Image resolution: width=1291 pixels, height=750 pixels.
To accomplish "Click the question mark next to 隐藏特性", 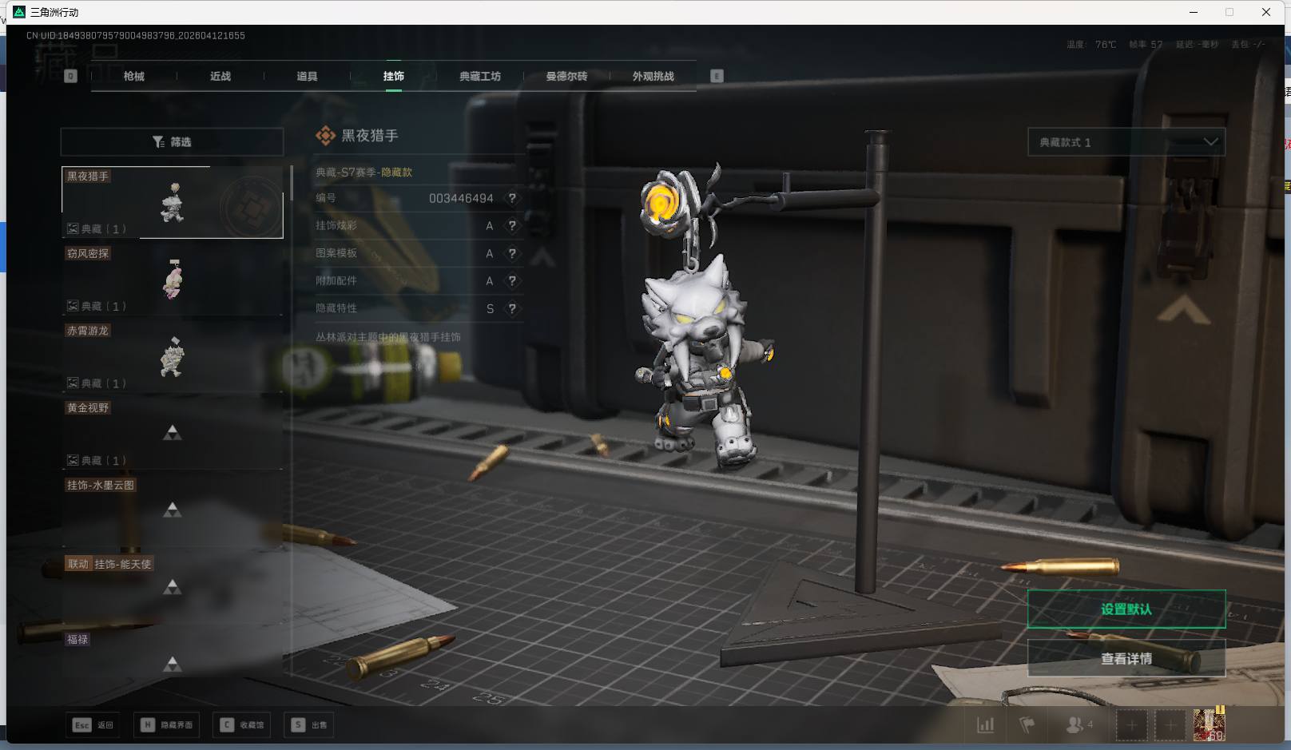I will click(512, 308).
